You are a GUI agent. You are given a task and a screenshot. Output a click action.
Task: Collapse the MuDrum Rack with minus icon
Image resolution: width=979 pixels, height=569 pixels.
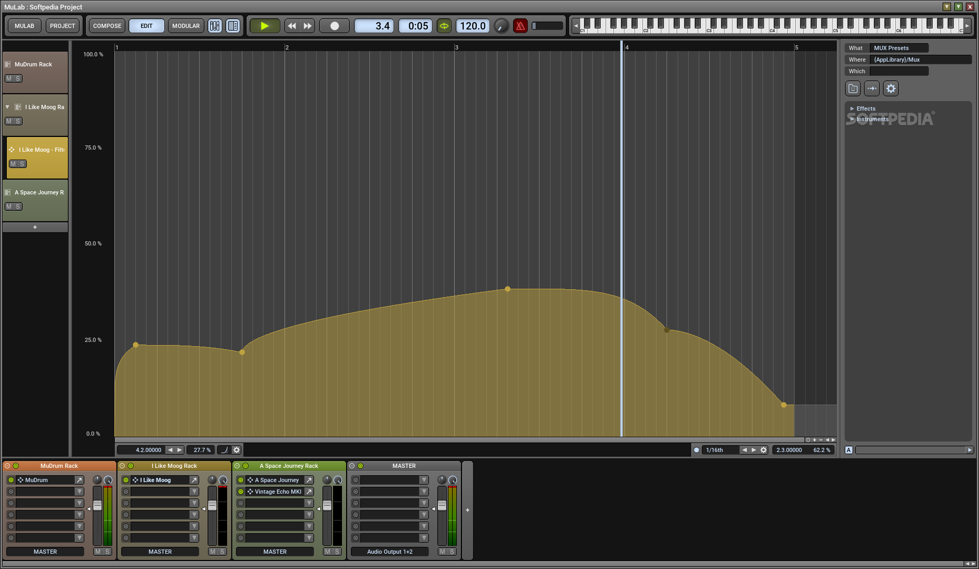[7, 466]
